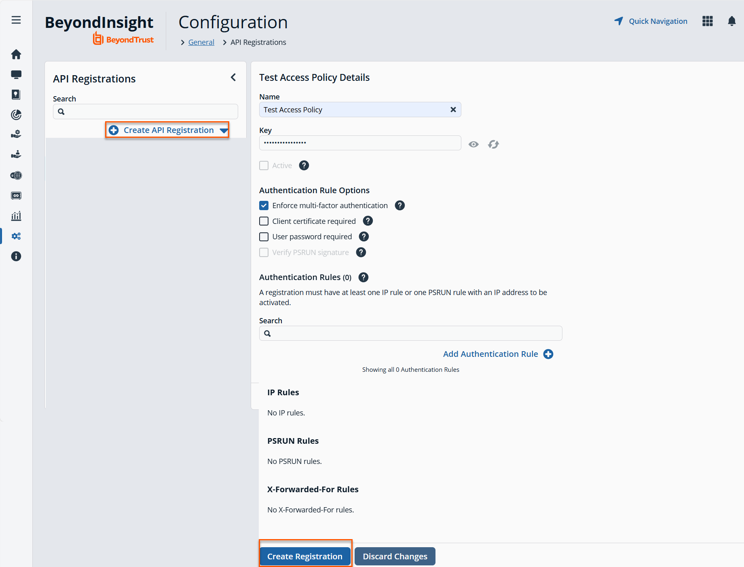The height and width of the screenshot is (567, 744).
Task: Open help for Client certificate required
Action: pyautogui.click(x=368, y=221)
